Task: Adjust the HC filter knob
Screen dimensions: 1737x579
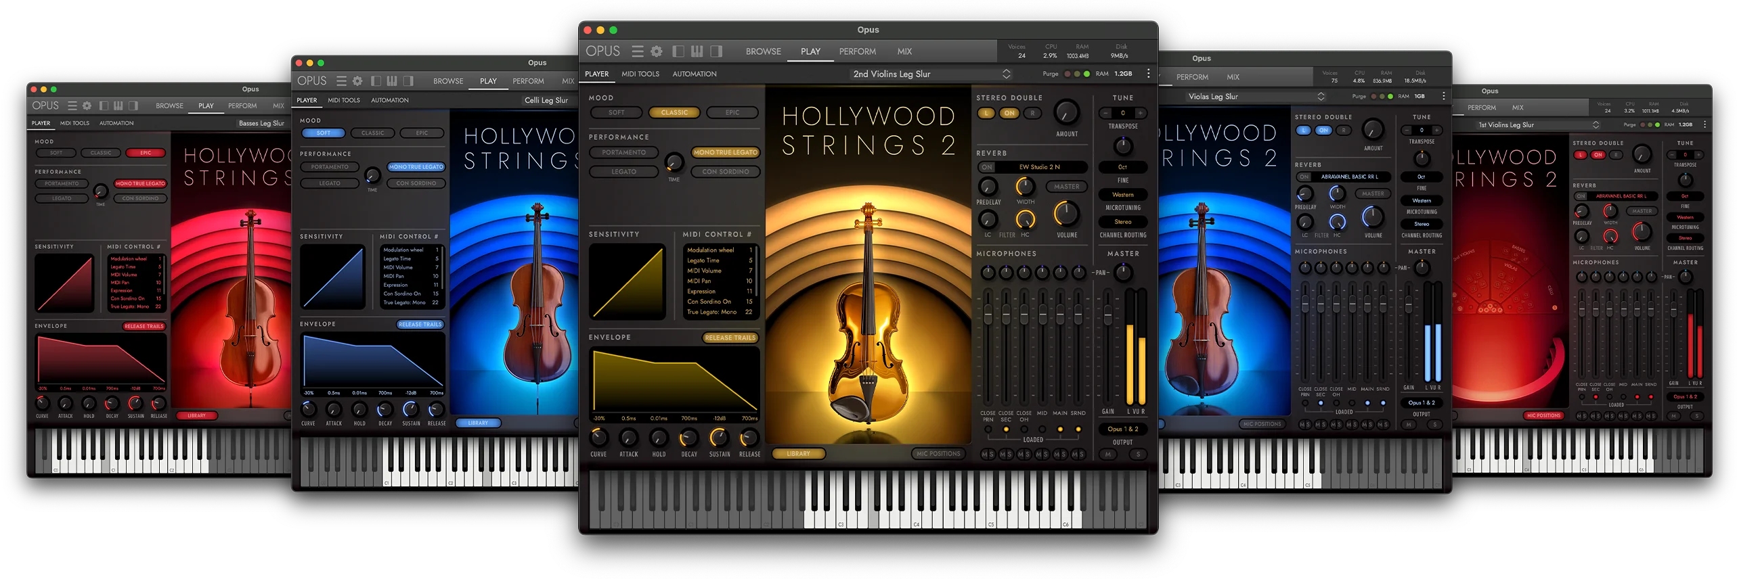Action: (1025, 219)
